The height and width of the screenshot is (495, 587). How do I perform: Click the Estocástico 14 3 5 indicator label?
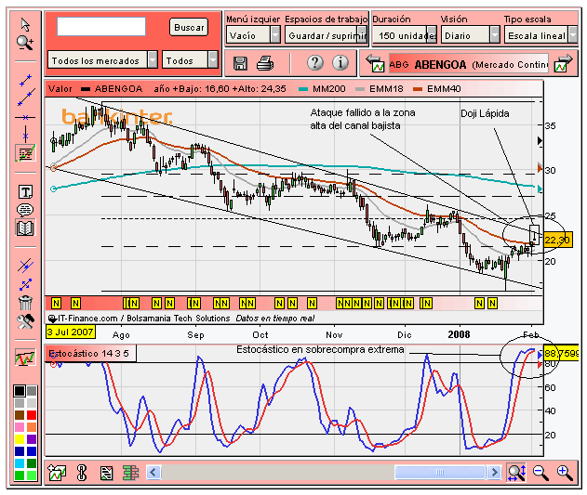point(90,353)
